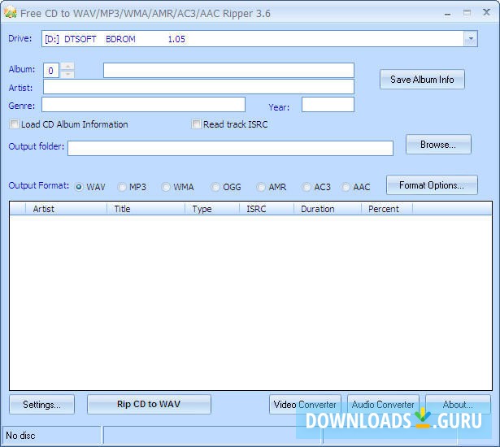Click the Album title text field
The width and height of the screenshot is (500, 447).
pos(228,70)
